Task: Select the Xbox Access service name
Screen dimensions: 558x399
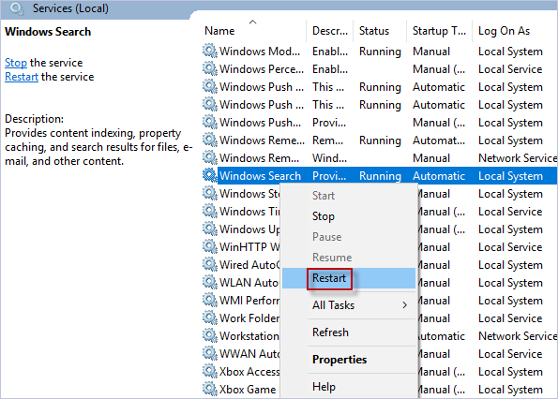Action: (x=249, y=372)
